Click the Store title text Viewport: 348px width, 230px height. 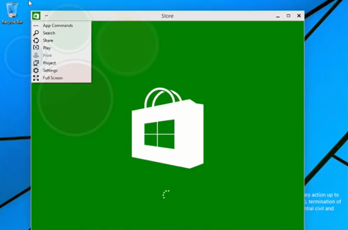pyautogui.click(x=167, y=16)
